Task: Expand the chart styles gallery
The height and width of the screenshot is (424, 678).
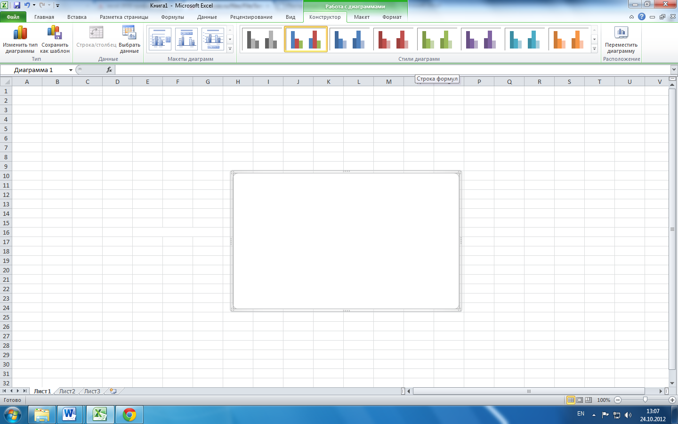Action: coord(594,49)
